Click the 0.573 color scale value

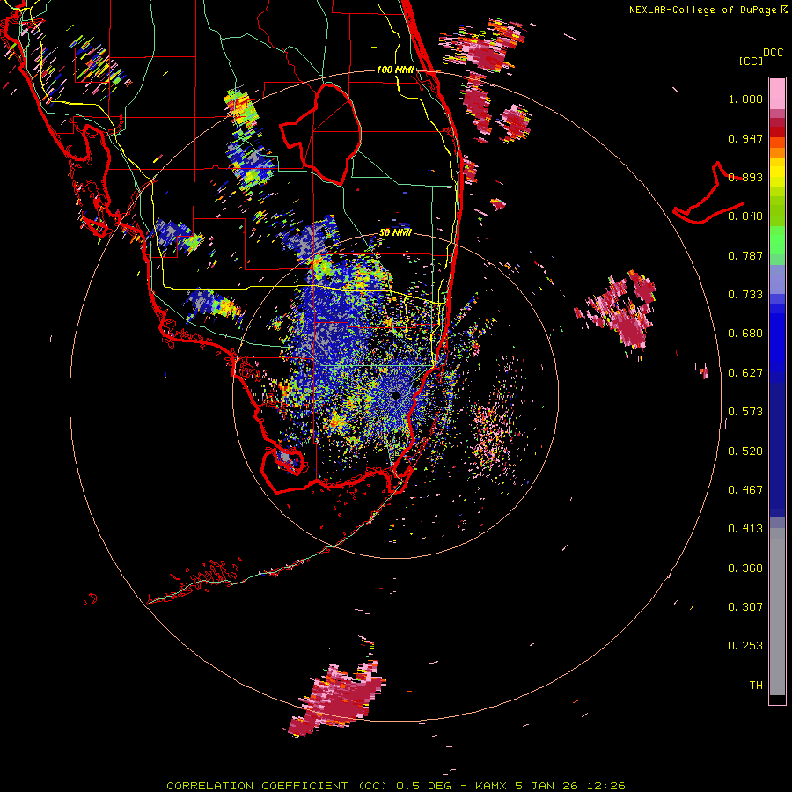pyautogui.click(x=745, y=412)
